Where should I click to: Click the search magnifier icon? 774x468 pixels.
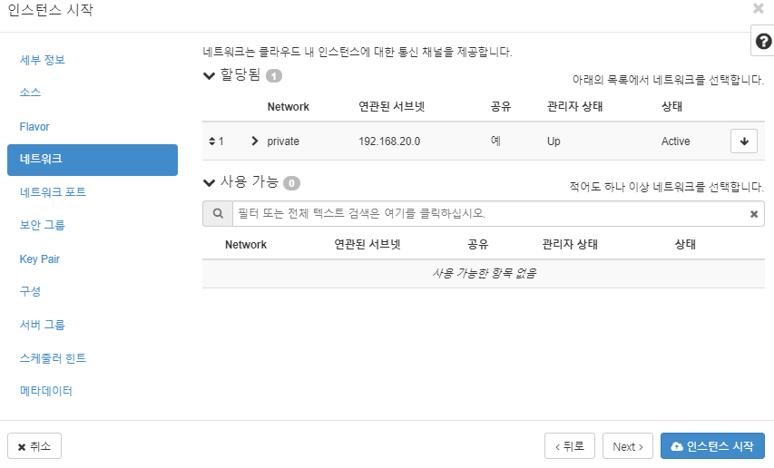218,213
